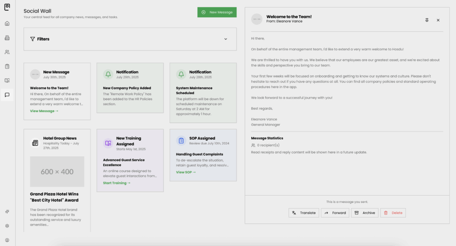This screenshot has width=456, height=246.
Task: Open the Home page from sidebar
Action: point(7,24)
